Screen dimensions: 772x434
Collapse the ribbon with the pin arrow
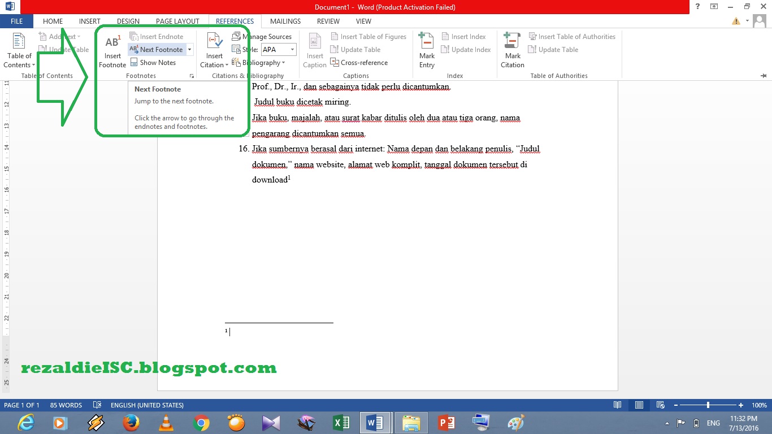764,75
